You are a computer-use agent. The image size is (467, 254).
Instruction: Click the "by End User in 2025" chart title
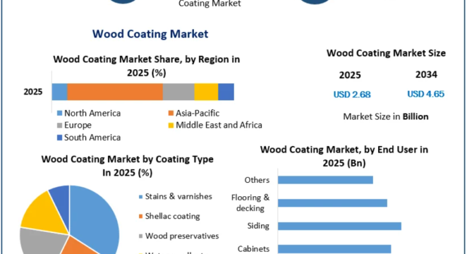[x=344, y=156]
